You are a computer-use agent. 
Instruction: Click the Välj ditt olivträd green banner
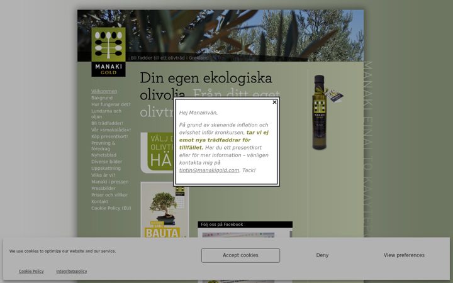coord(157,153)
